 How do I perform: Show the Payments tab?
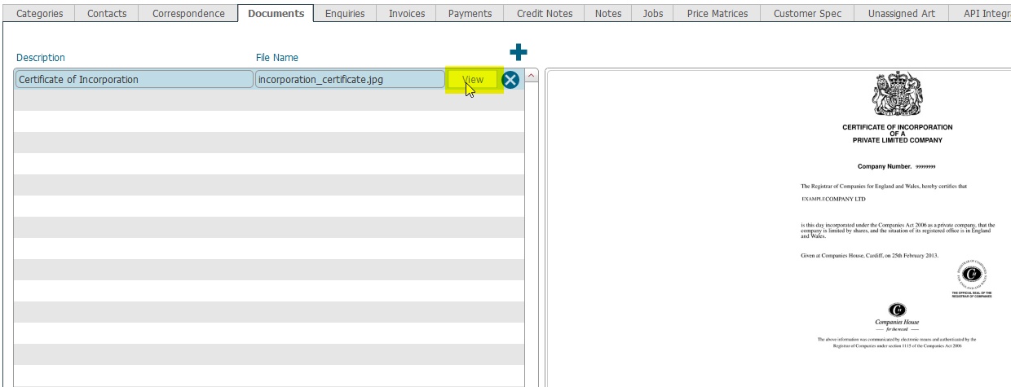pos(470,13)
